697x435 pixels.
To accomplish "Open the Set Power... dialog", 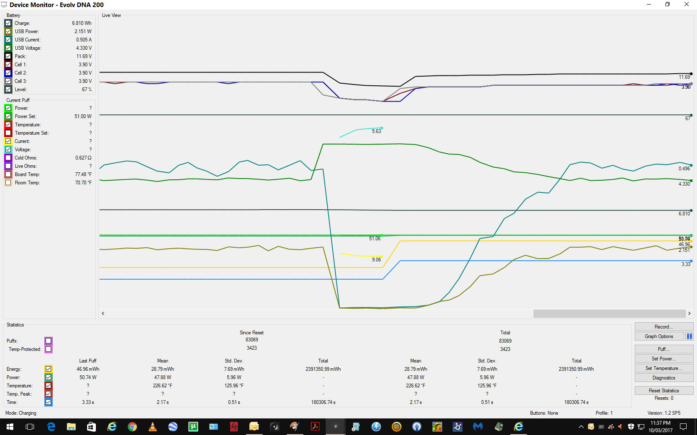I will point(664,359).
